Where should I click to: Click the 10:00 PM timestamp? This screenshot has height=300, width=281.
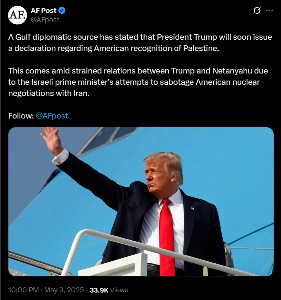pos(24,290)
